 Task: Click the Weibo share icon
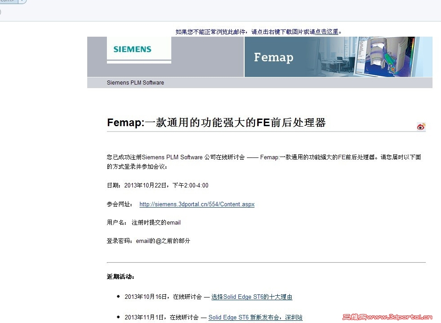click(x=421, y=127)
